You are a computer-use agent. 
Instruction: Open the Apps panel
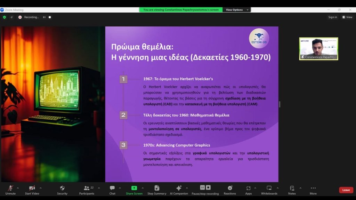pos(248,190)
